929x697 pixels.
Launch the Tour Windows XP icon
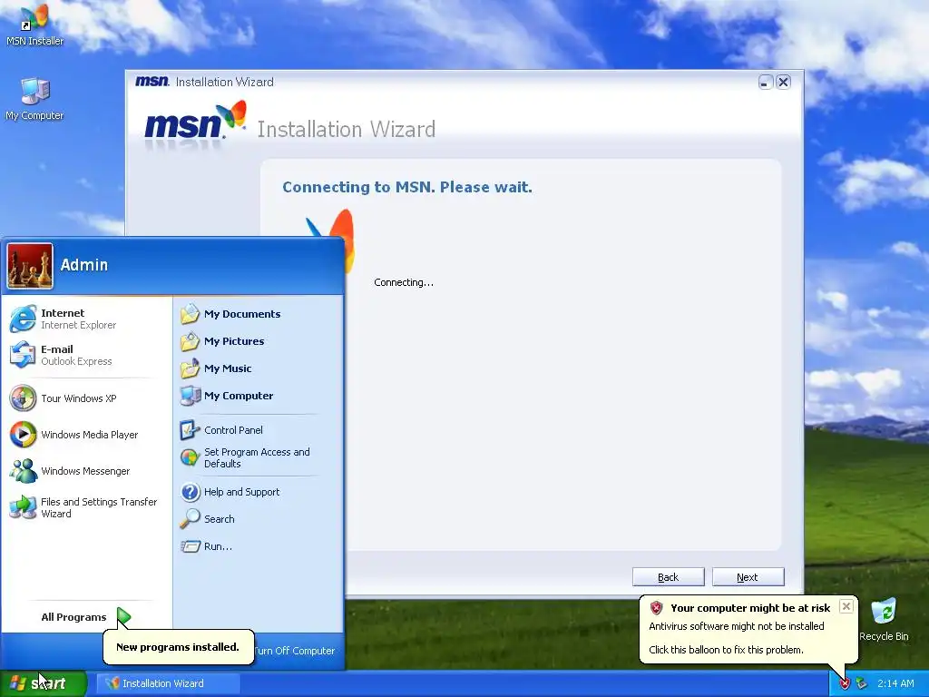23,398
